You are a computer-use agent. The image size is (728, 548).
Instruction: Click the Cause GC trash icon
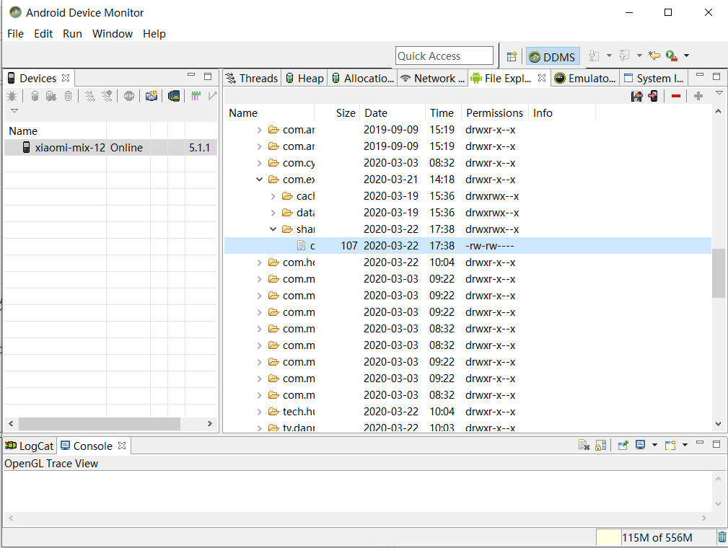point(68,96)
